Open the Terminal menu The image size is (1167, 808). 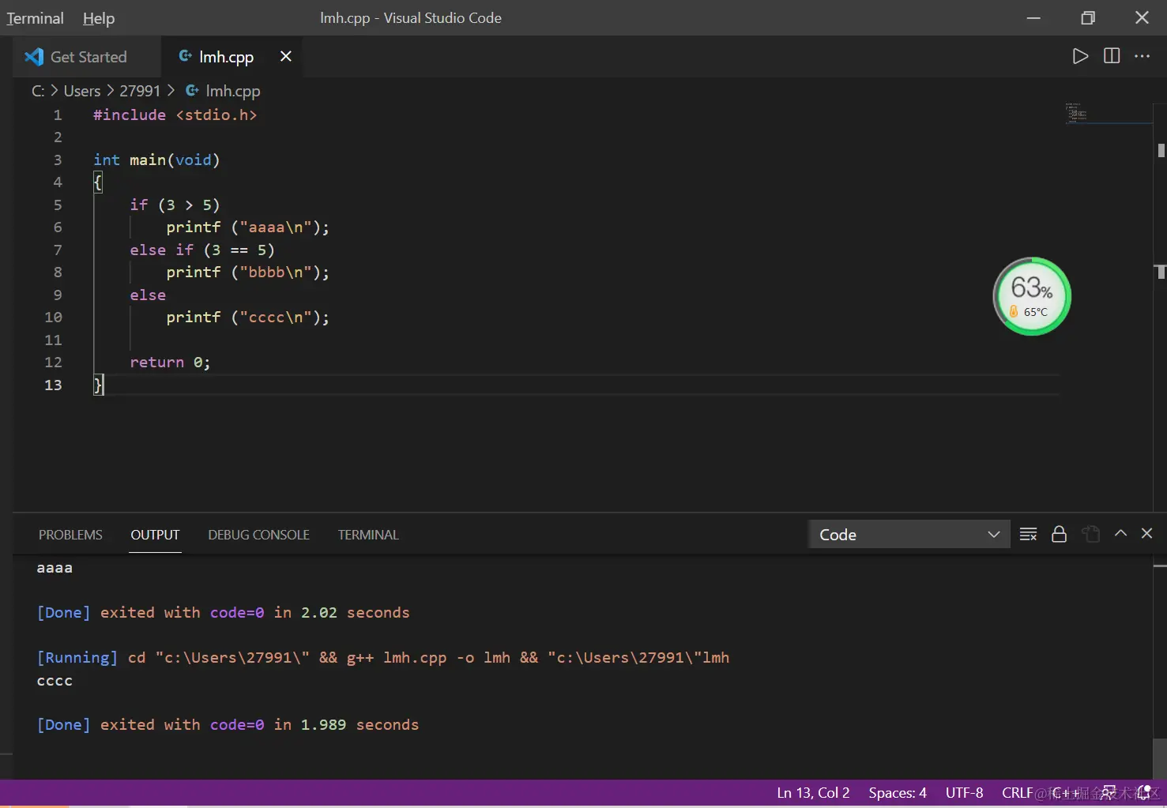point(36,18)
